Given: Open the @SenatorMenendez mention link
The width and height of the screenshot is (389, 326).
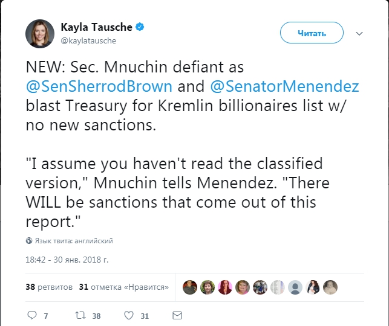Looking at the screenshot, I should 284,86.
